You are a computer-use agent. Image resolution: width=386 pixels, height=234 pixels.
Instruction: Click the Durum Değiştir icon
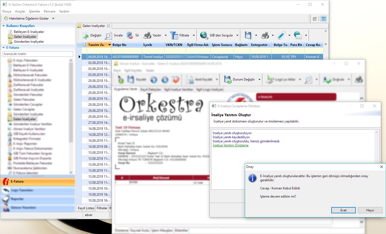(227, 79)
